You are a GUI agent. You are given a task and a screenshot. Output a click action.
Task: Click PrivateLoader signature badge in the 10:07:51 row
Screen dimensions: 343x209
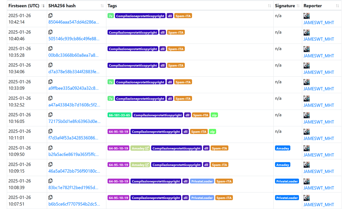click(x=287, y=198)
